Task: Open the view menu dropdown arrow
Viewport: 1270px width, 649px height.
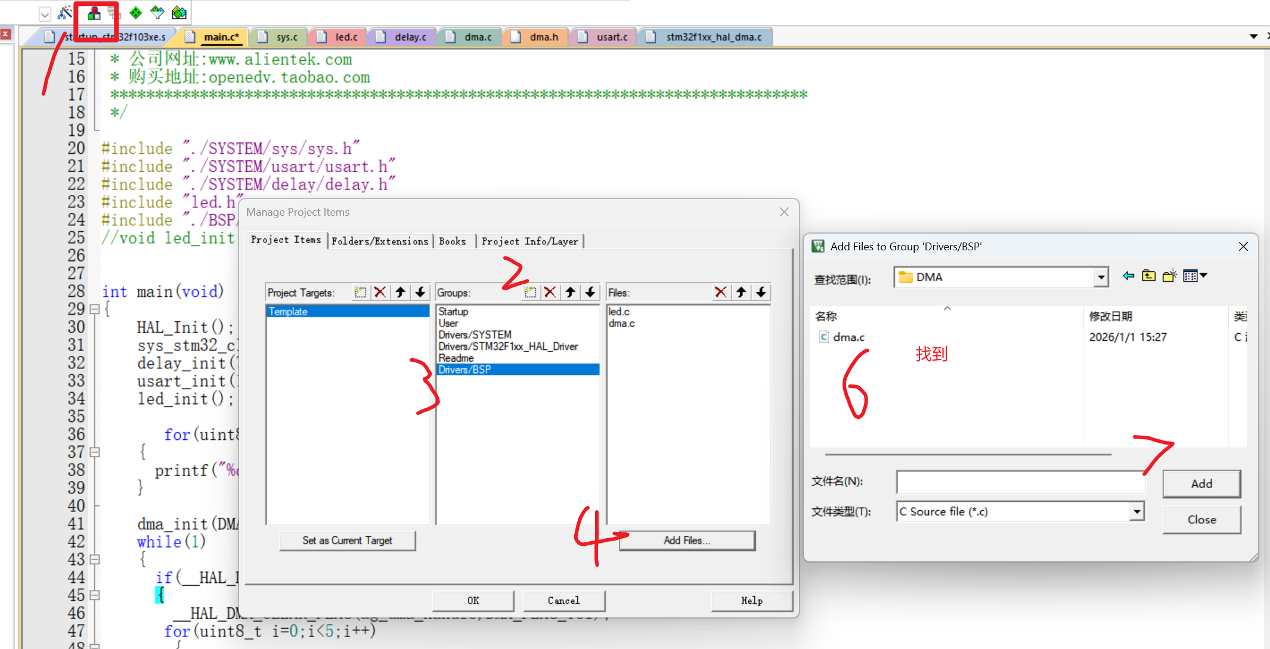Action: click(1204, 275)
